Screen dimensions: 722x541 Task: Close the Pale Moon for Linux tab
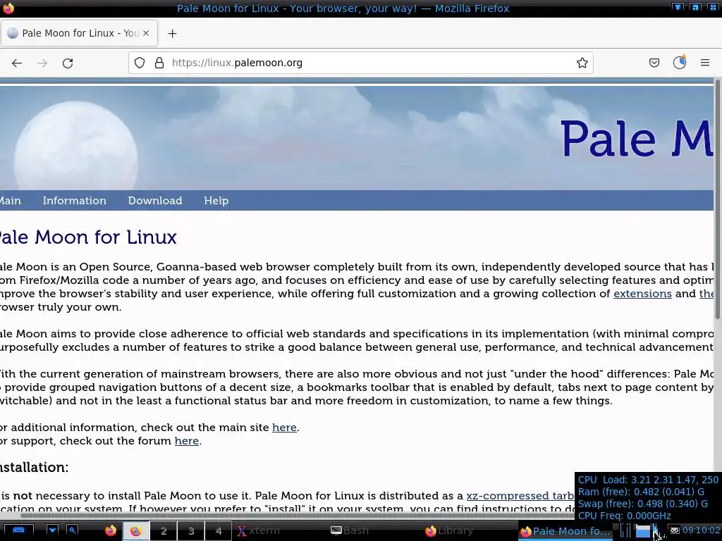146,33
